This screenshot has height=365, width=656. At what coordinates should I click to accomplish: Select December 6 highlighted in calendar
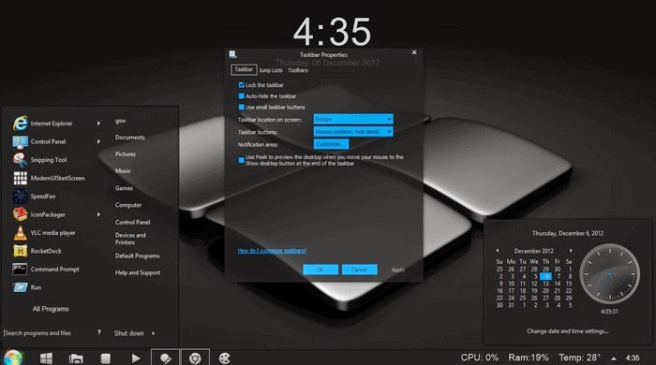tap(545, 276)
